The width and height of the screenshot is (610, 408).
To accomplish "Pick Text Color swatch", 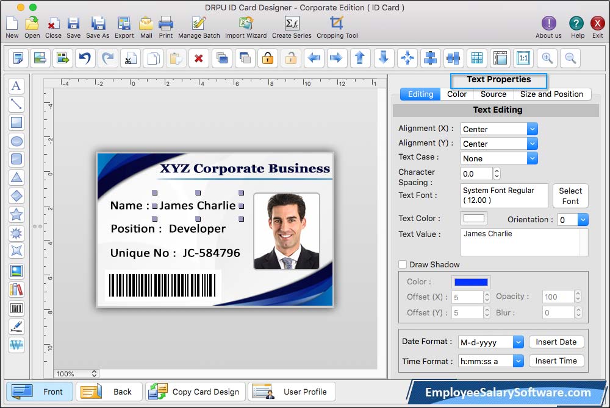I will (x=473, y=219).
